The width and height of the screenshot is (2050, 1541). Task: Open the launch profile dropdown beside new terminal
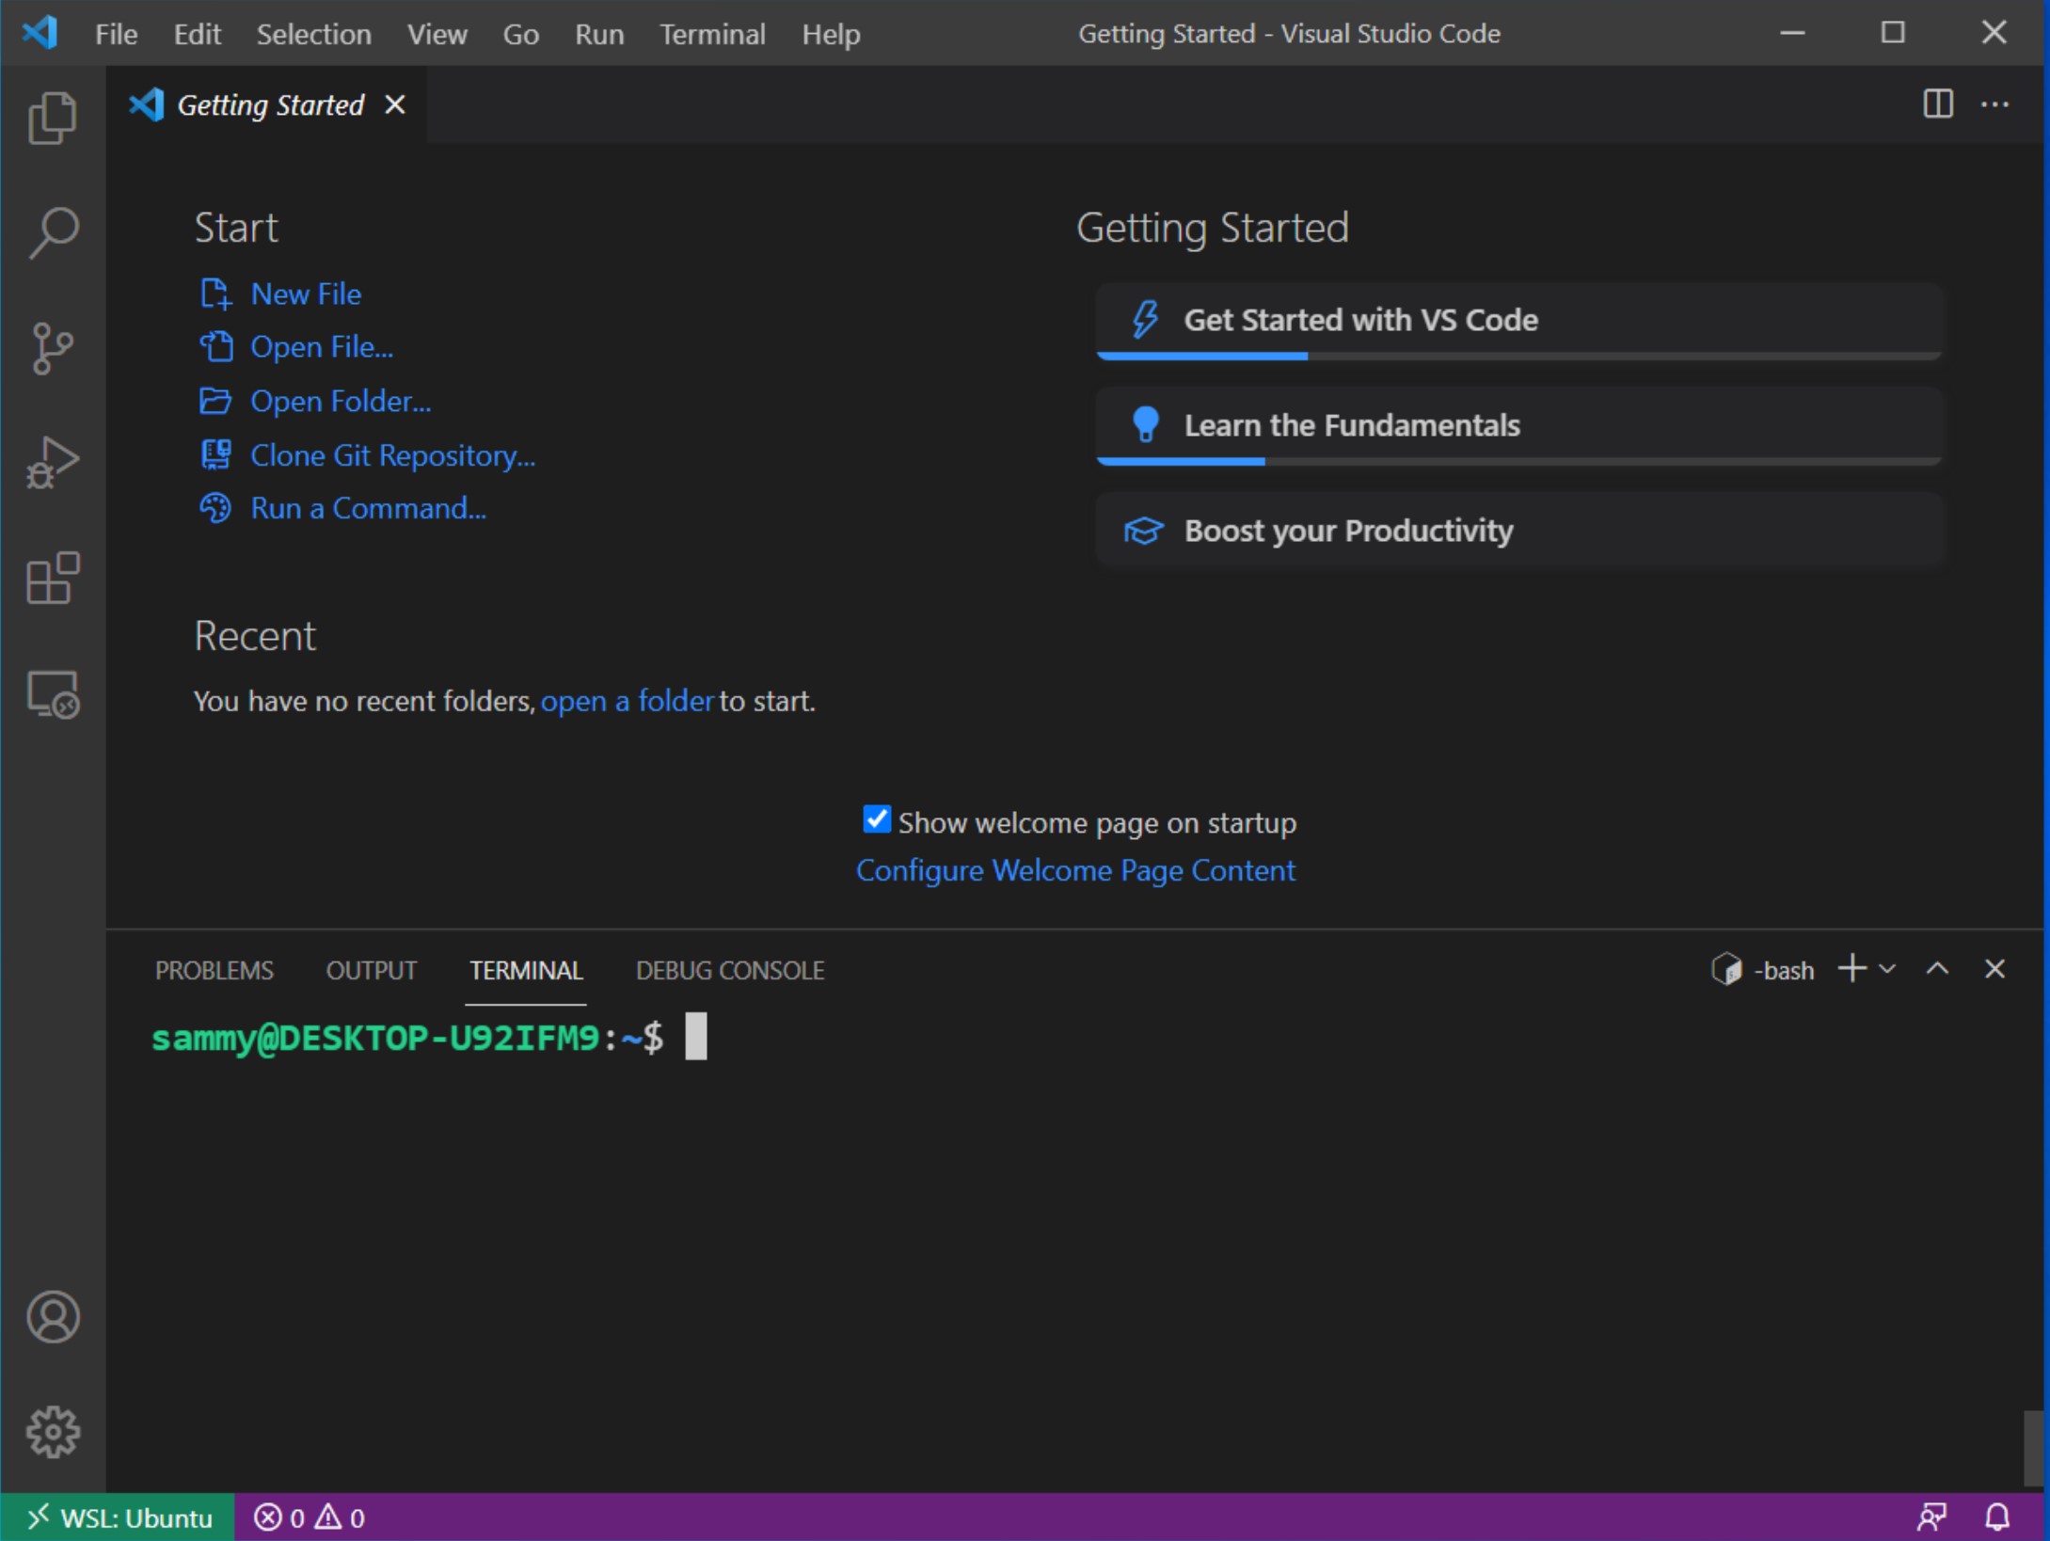click(x=1887, y=969)
